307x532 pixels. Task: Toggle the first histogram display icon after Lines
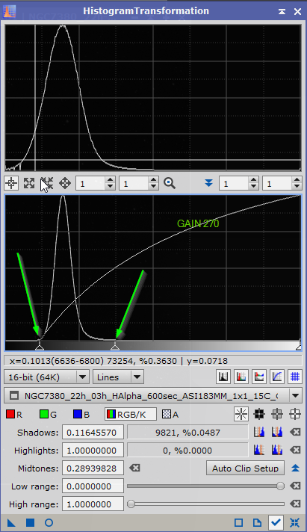click(x=223, y=377)
